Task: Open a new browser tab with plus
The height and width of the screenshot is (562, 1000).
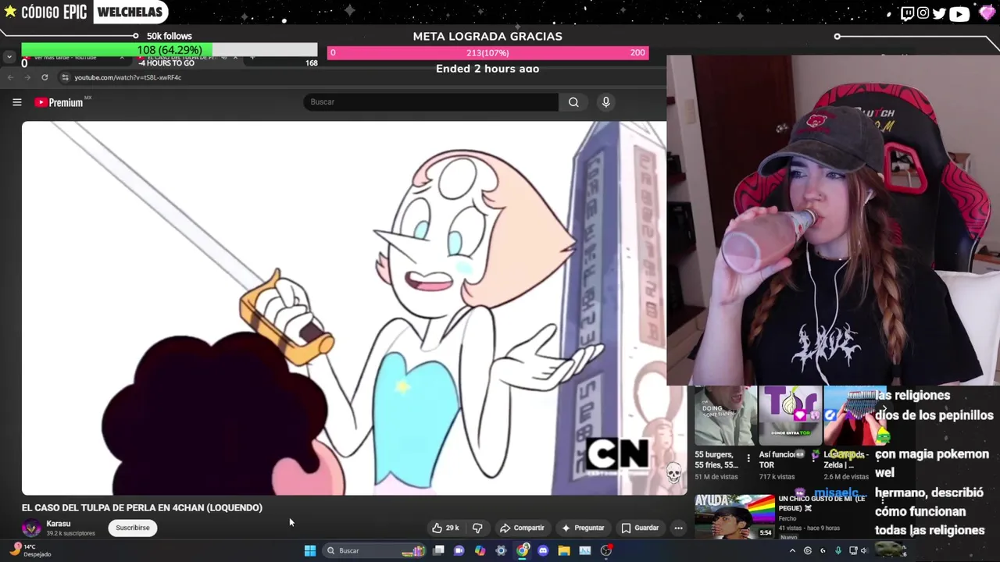Action: [252, 57]
